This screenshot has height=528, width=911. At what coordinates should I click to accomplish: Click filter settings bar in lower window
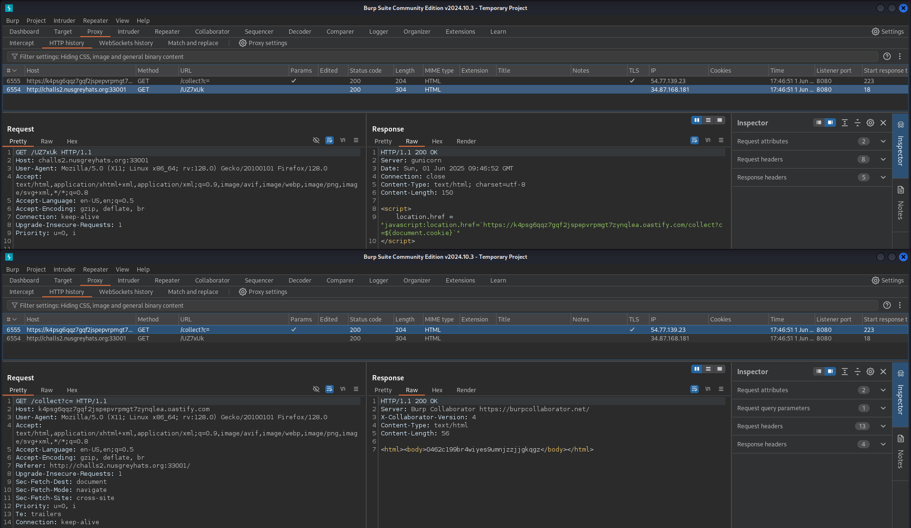442,305
